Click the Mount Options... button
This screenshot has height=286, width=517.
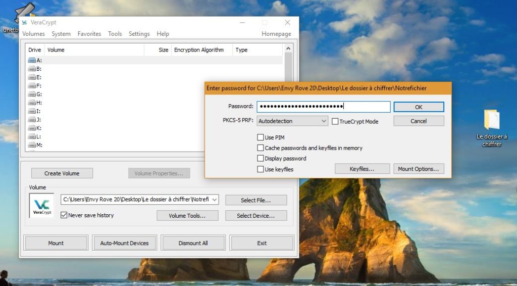(x=419, y=169)
